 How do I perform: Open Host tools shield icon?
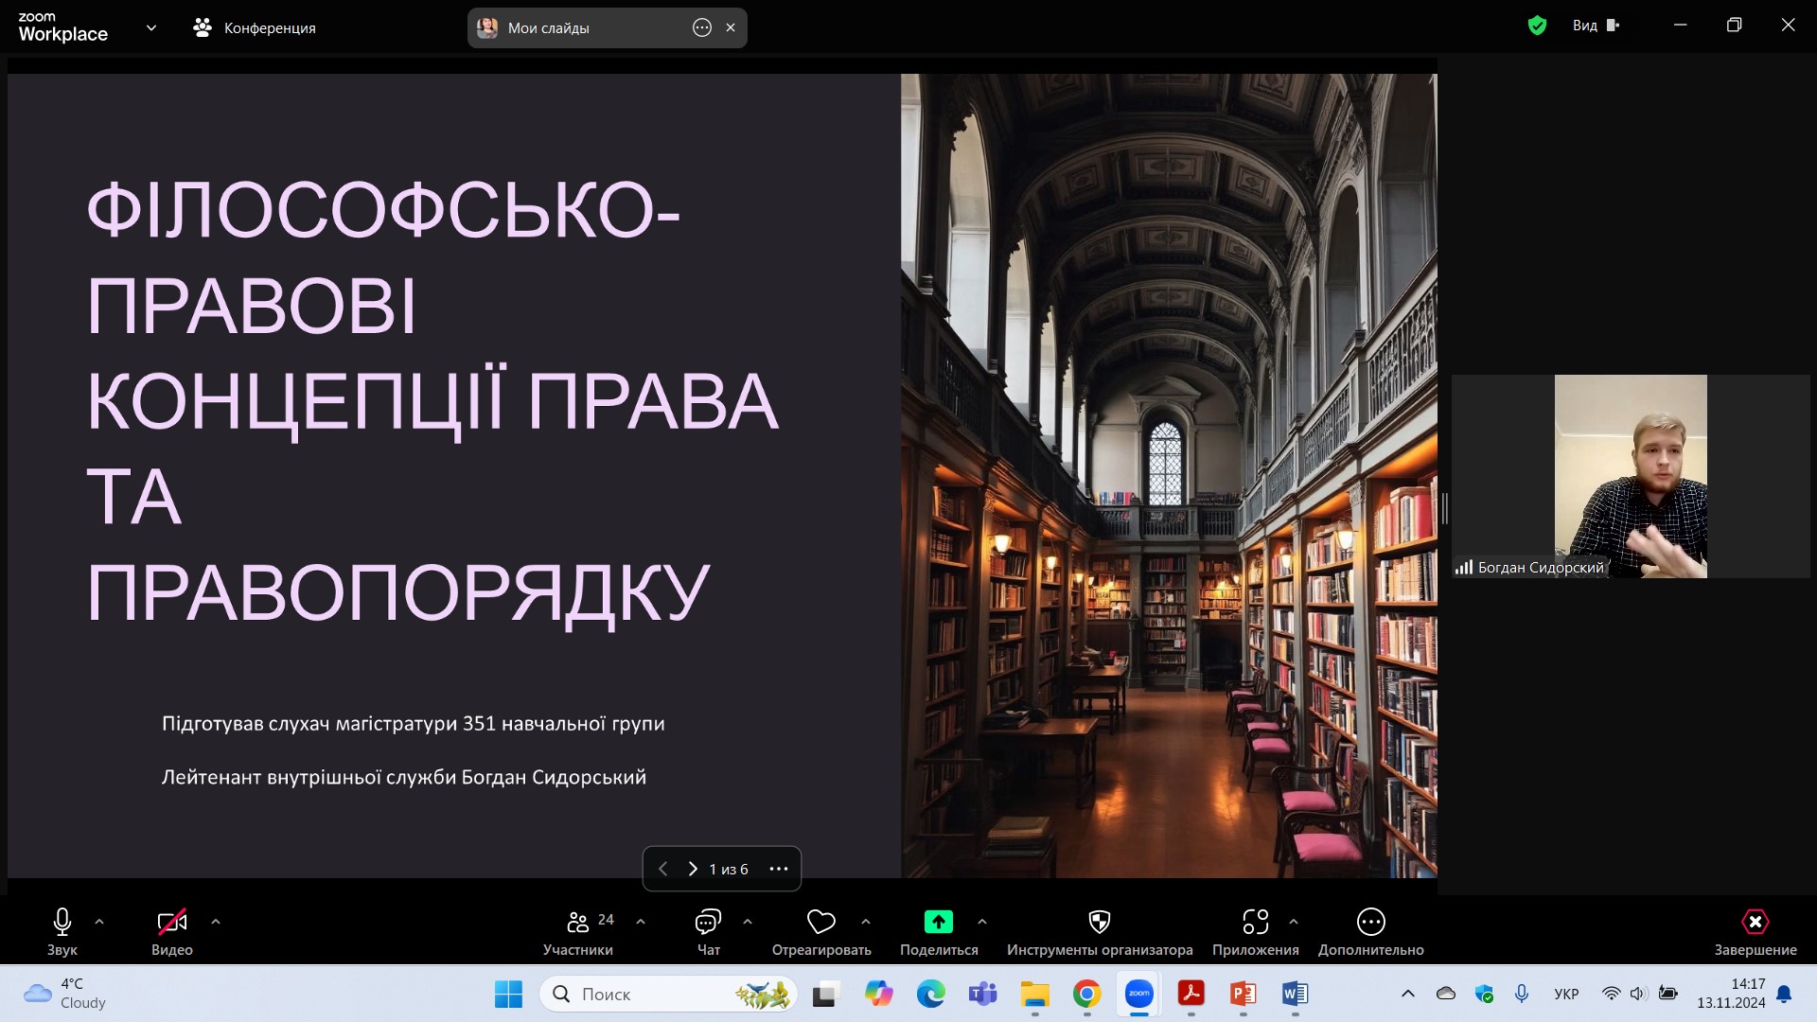click(x=1099, y=922)
